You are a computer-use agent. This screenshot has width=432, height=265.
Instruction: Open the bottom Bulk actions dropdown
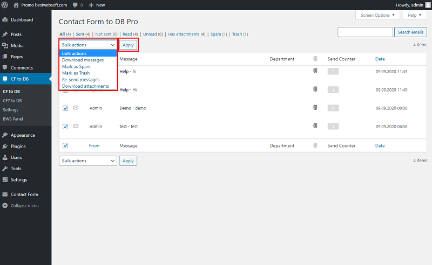point(88,161)
